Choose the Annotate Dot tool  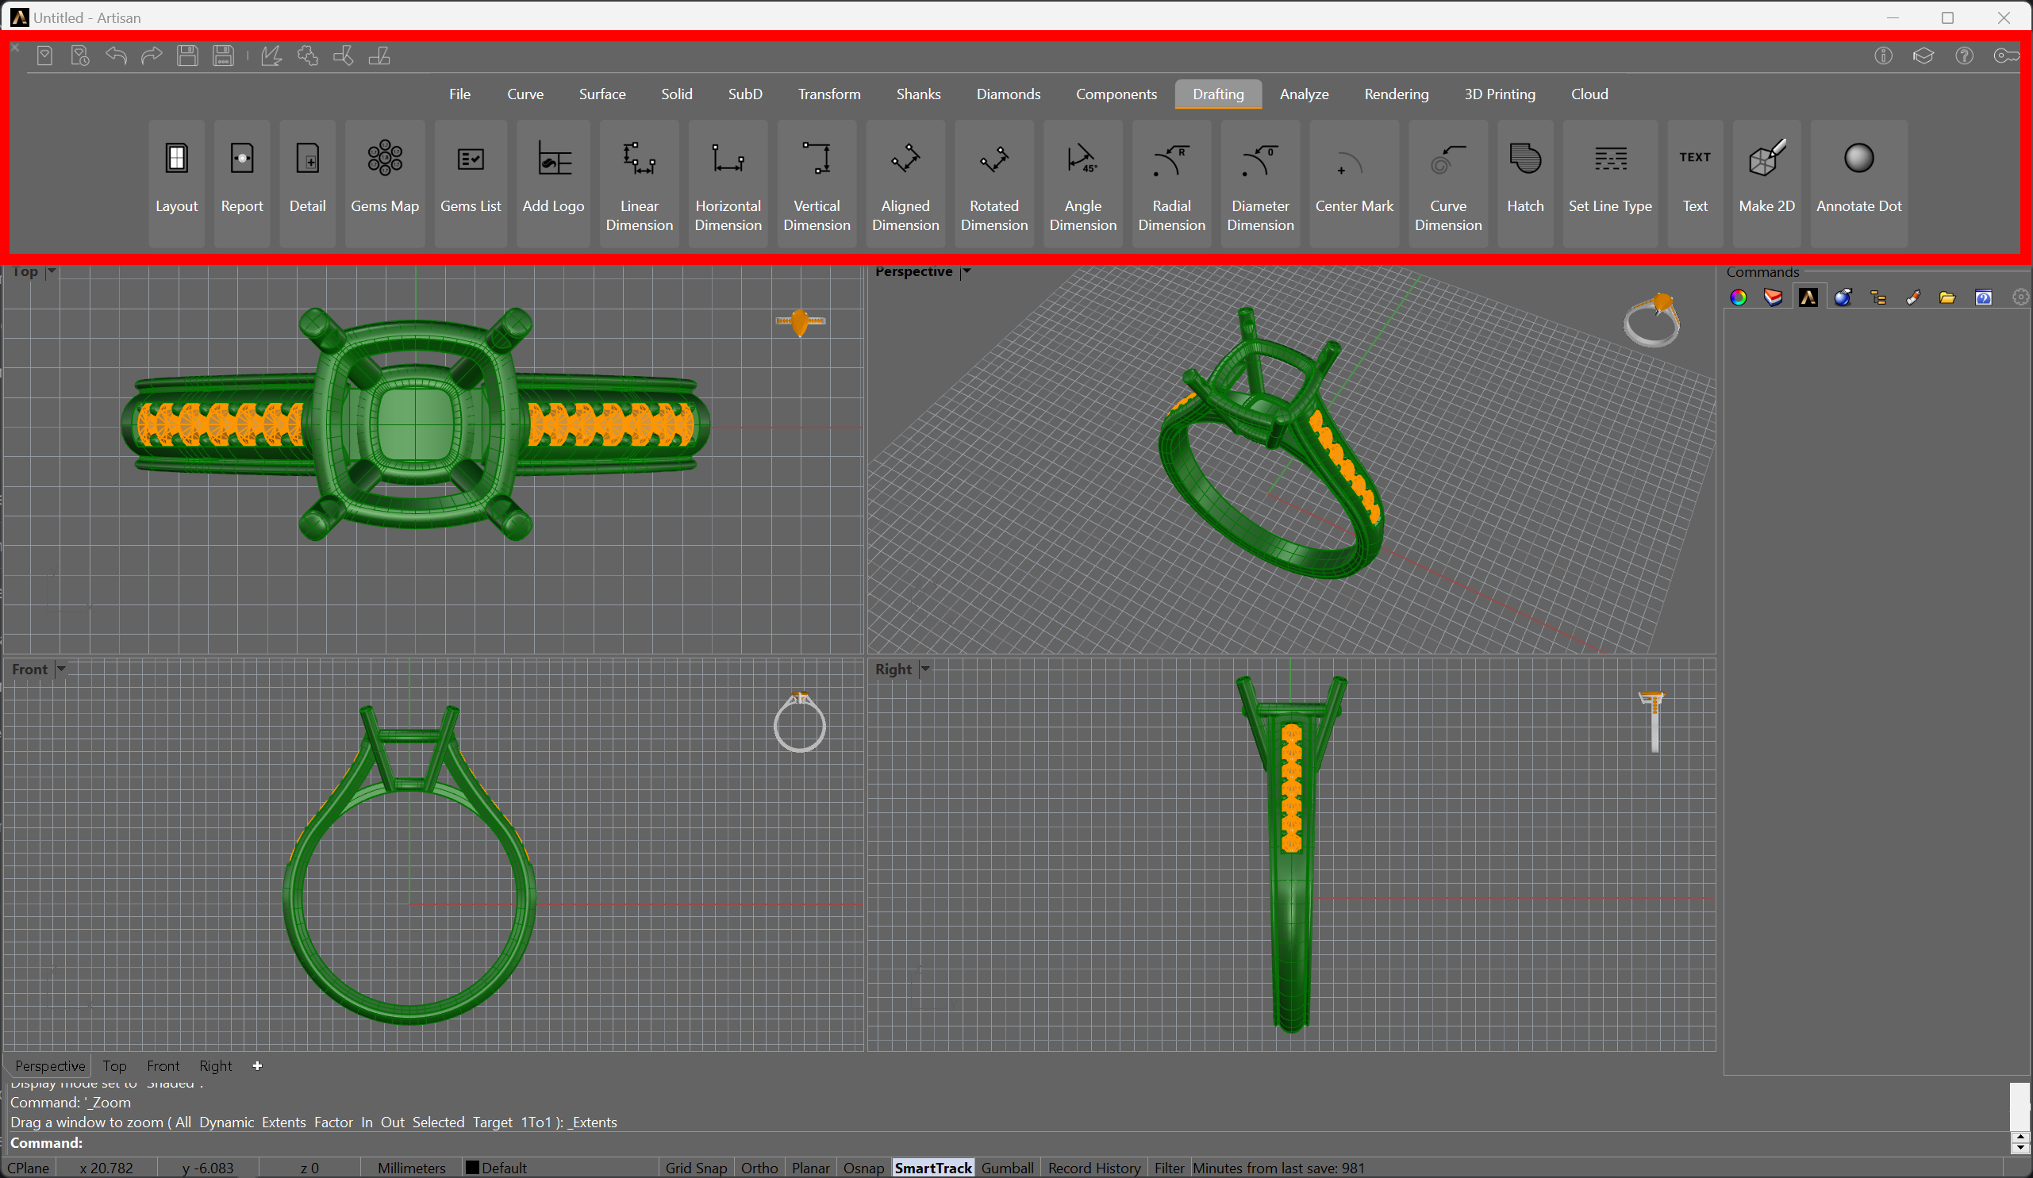pos(1858,183)
